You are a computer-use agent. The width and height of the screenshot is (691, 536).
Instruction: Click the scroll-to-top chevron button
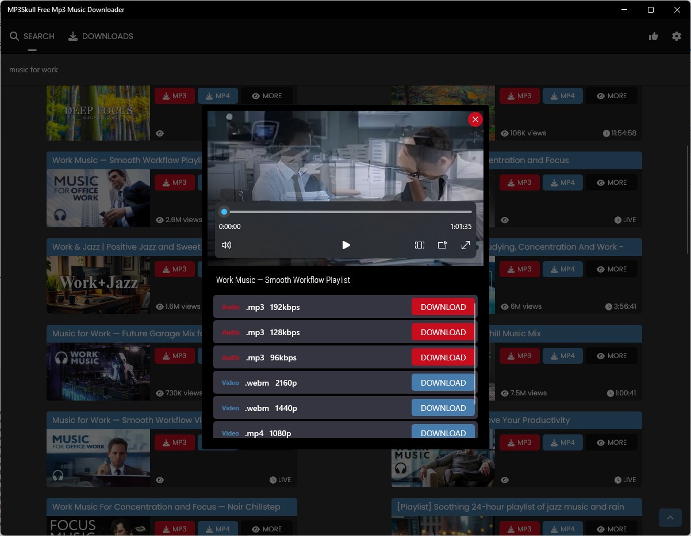[x=670, y=517]
